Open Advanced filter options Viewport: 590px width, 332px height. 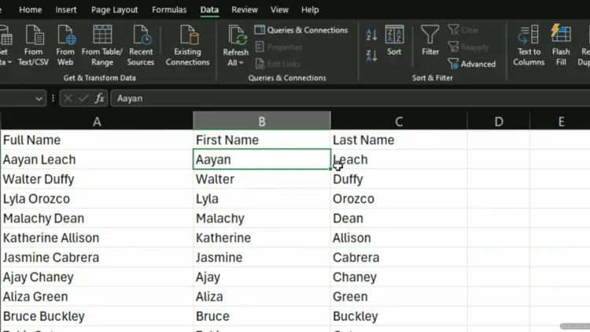(x=472, y=64)
